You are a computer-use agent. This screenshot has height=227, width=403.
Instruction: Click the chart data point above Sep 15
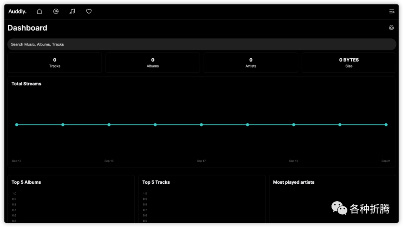pos(109,125)
